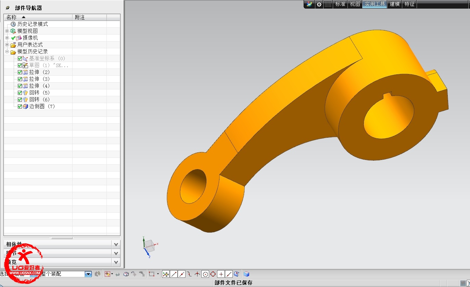The height and width of the screenshot is (287, 470).
Task: Toggle the 基准坐标系 (0) checkbox
Action: [20, 59]
